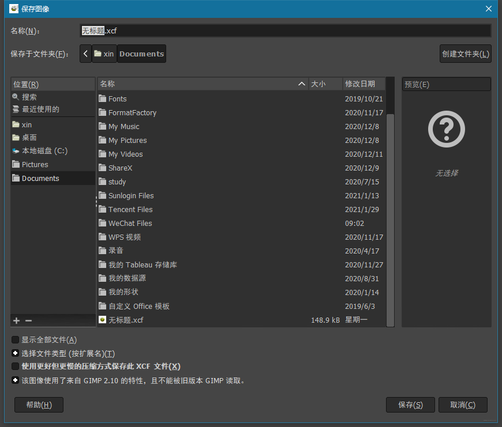Select Pictures in places sidebar
The image size is (502, 427).
(x=53, y=164)
